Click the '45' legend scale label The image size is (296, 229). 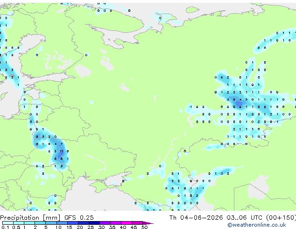pos(134,227)
